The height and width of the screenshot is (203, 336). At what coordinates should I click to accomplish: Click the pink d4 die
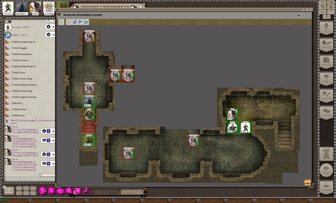click(x=86, y=190)
